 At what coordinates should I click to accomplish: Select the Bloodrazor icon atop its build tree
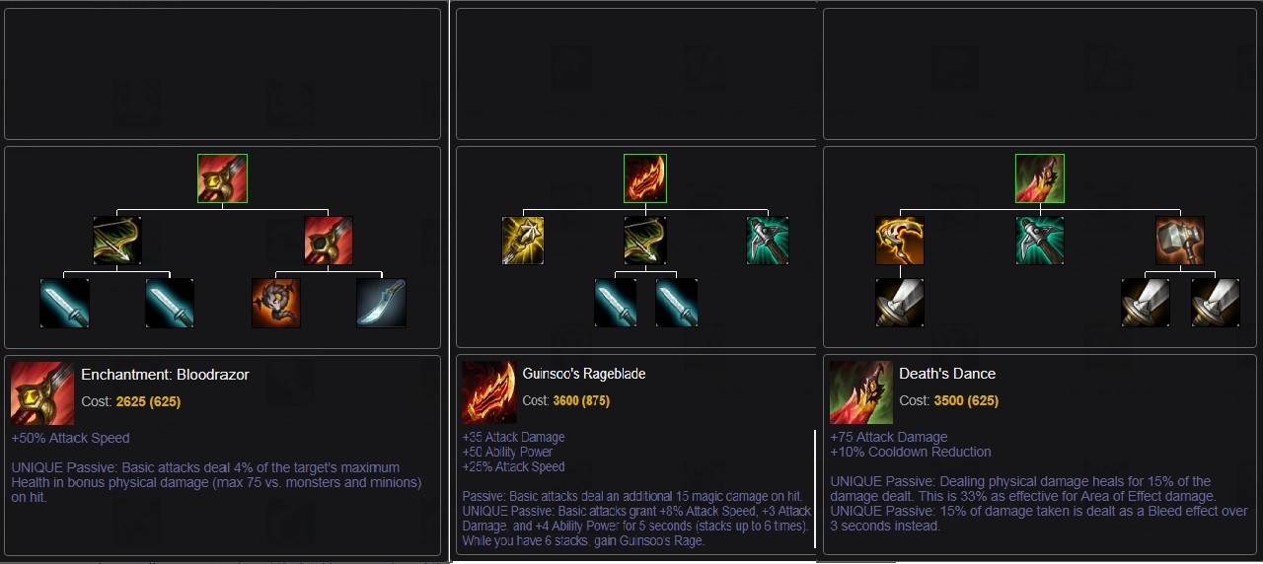[222, 178]
